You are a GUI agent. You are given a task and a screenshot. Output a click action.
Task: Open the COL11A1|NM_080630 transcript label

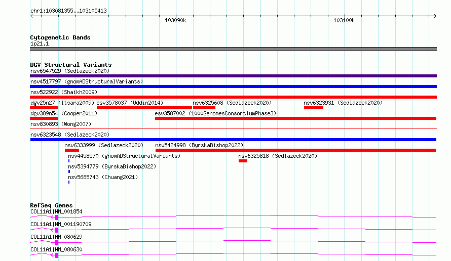[56, 249]
